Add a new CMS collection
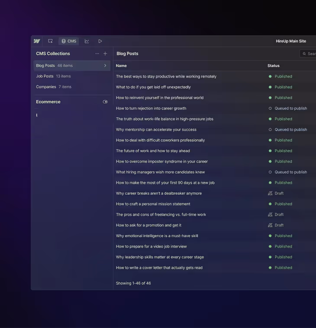This screenshot has height=328, width=316. tap(105, 54)
